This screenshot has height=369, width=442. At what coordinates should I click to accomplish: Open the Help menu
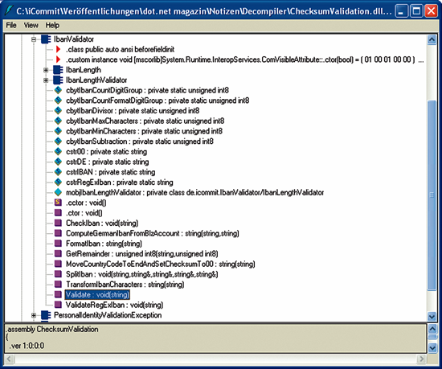[x=52, y=26]
